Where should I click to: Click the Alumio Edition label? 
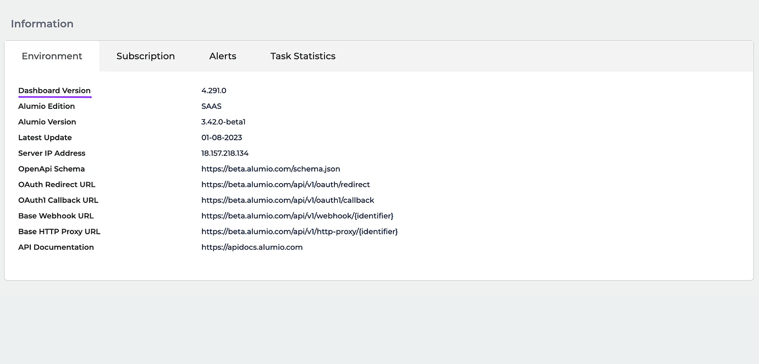tap(47, 106)
